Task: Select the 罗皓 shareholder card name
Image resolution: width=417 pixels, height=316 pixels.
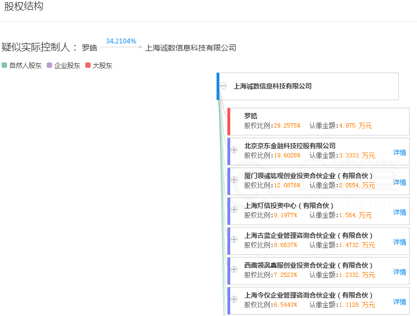Action: click(251, 116)
